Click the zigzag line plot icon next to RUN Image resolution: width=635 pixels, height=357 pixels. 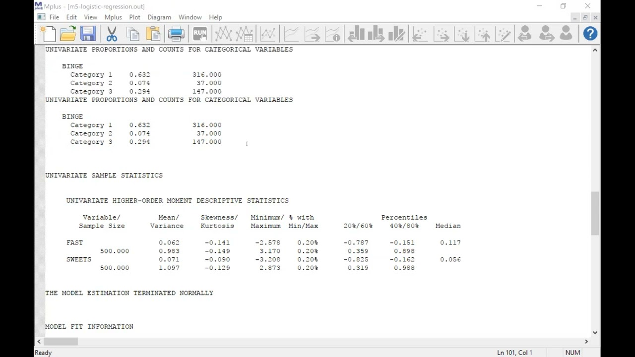223,34
